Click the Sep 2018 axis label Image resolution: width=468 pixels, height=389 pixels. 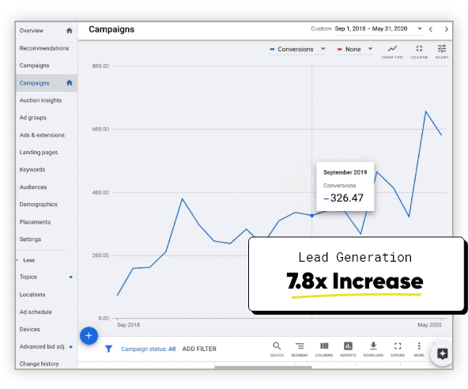coord(128,325)
